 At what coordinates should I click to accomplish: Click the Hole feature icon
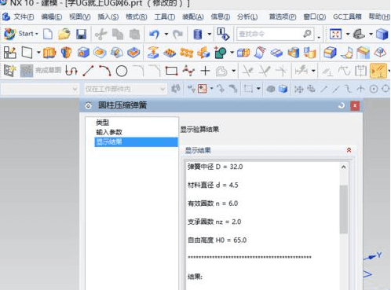[83, 53]
